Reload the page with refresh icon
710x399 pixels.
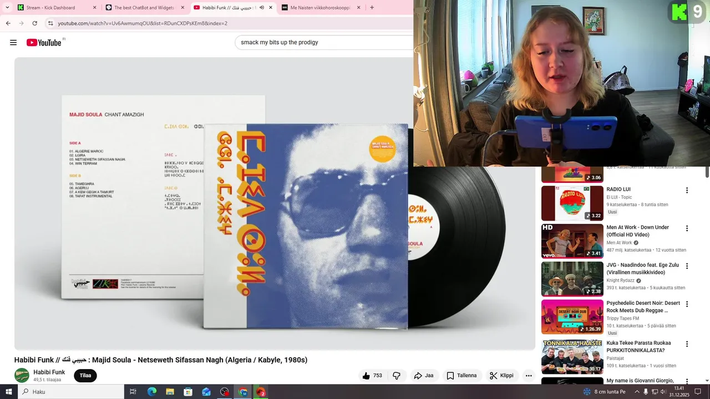pos(34,23)
